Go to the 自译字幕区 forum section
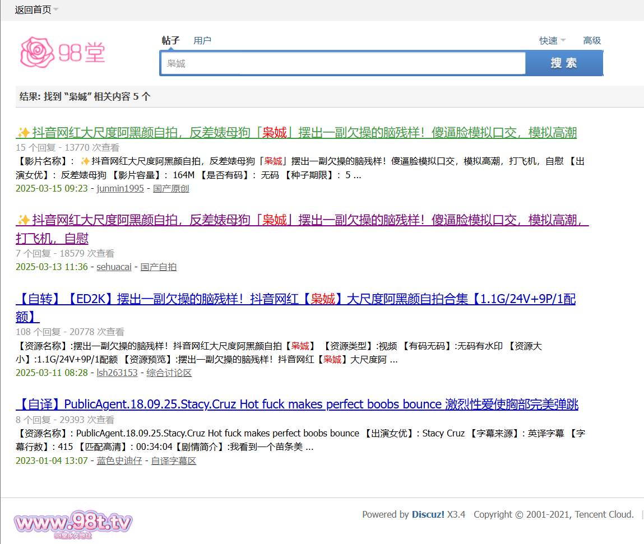This screenshot has width=644, height=544. (x=174, y=461)
